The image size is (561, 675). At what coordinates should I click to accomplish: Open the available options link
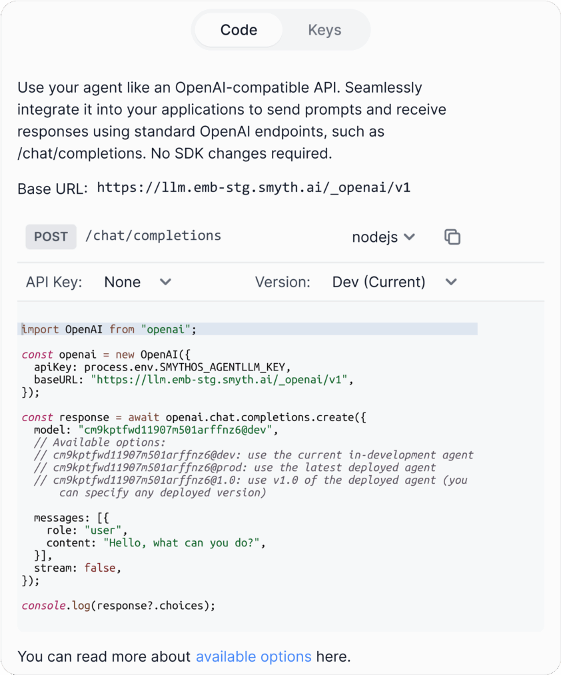pyautogui.click(x=254, y=656)
